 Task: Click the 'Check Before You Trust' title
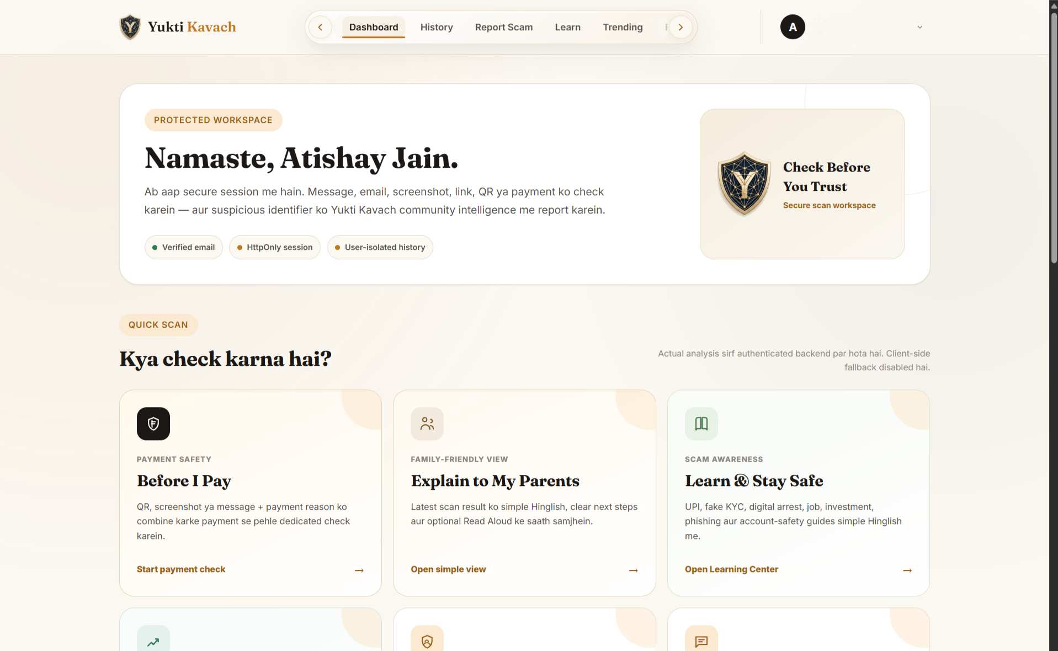[x=827, y=177]
